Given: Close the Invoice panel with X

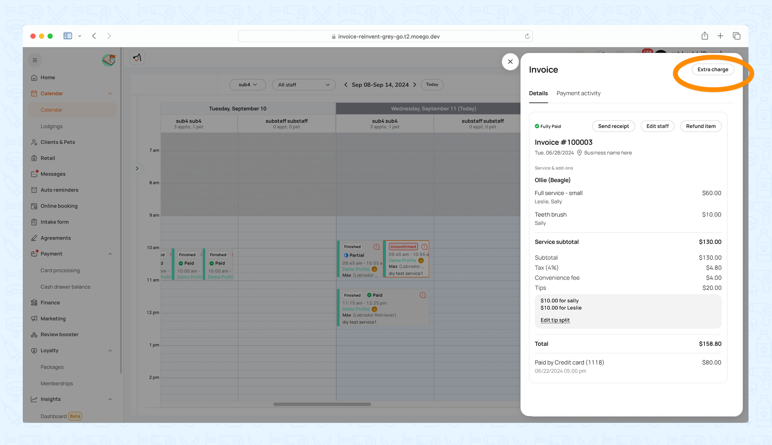Looking at the screenshot, I should click(x=510, y=62).
